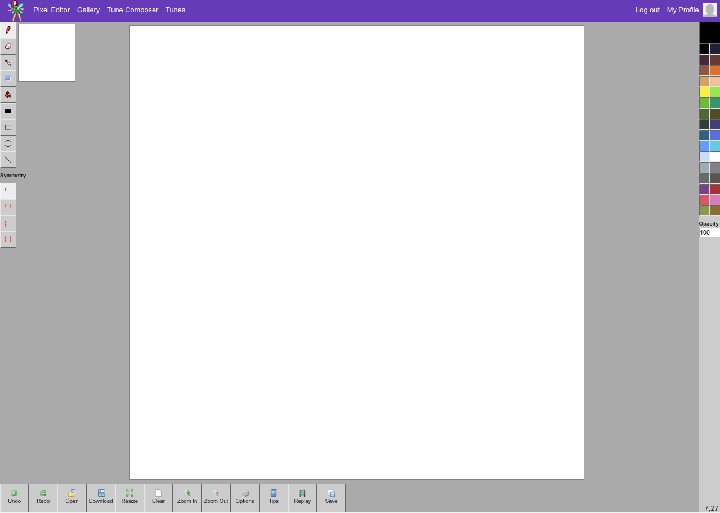This screenshot has height=513, width=720.
Task: Choose the four-dash symmetry mode
Action: pos(8,239)
